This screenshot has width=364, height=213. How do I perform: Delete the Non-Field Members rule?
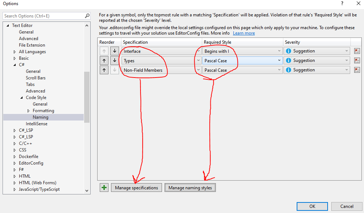click(357, 70)
